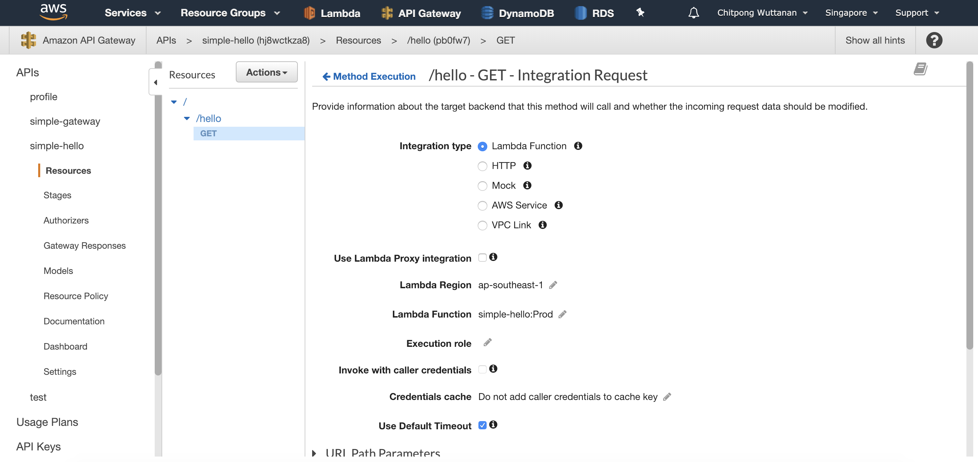The height and width of the screenshot is (462, 978).
Task: Open Gateway Responses in the sidebar
Action: tap(85, 246)
